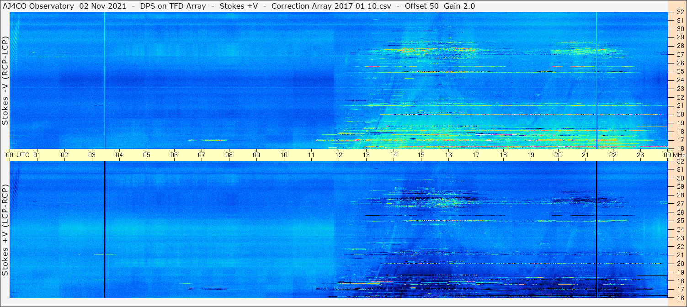
Task: Select the Offset 50 header value
Action: (421, 6)
